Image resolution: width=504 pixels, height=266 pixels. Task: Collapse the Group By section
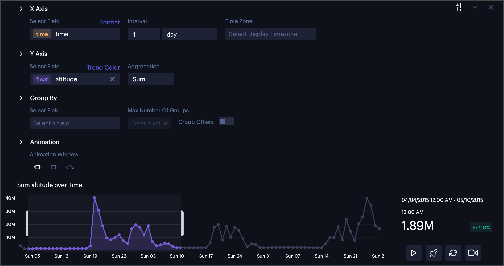coord(21,98)
